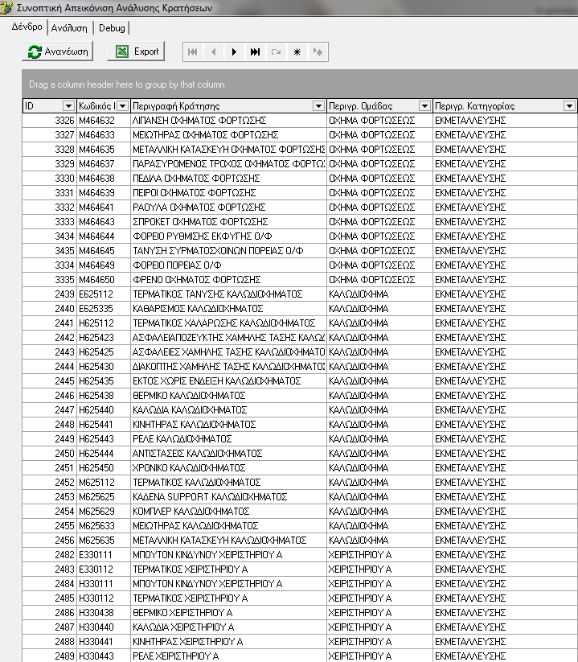Click ΘΕΡΜΙΚΟ ΧΕΙΡΙΣΤΗΡΙΟΥ Α description

[228, 613]
